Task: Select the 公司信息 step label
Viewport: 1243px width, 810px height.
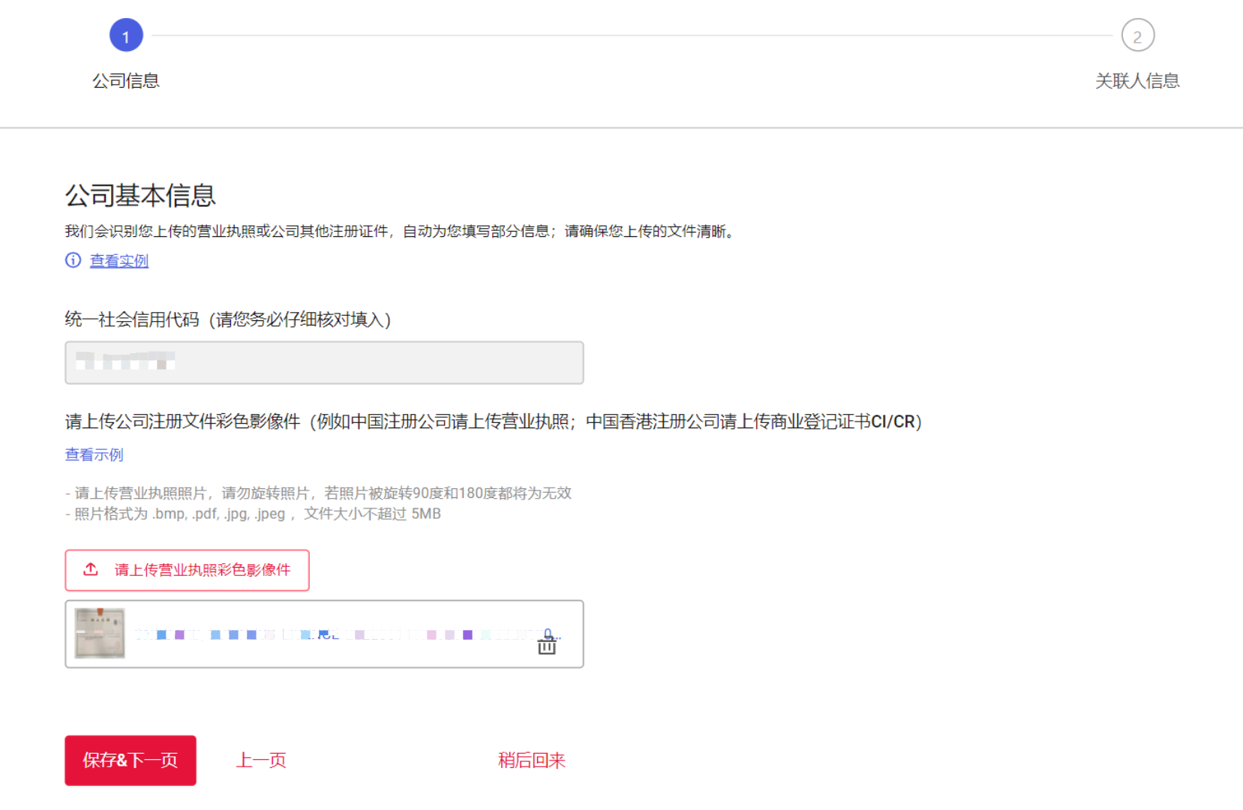Action: pyautogui.click(x=126, y=80)
